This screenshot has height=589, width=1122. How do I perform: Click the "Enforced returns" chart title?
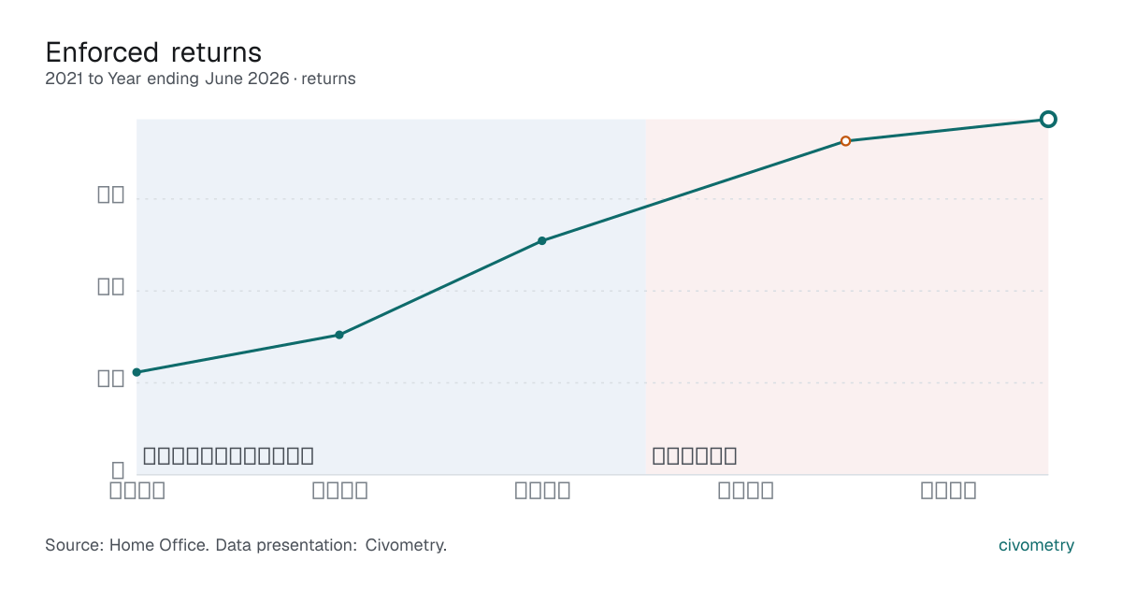tap(153, 51)
